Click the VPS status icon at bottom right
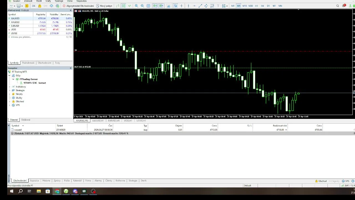This screenshot has height=200, width=355. [x=346, y=181]
